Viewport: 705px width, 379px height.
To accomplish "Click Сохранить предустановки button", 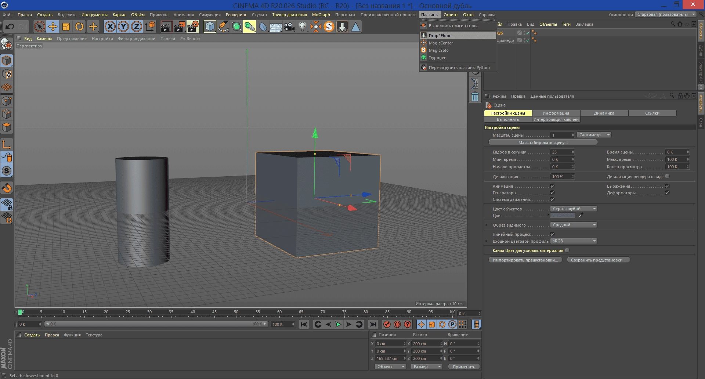I will tap(599, 260).
